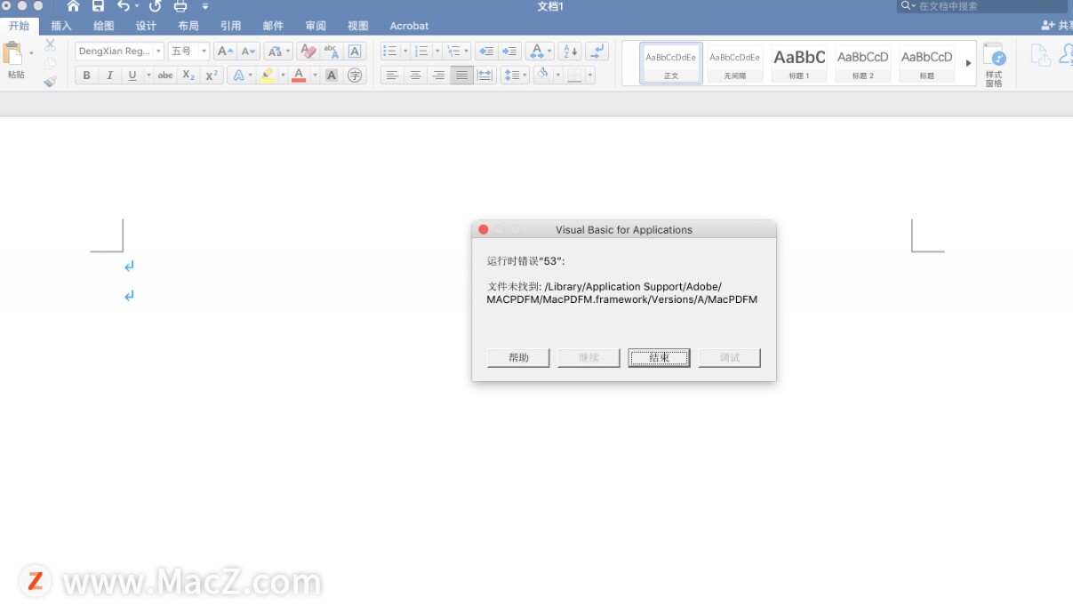This screenshot has width=1073, height=605.
Task: Increase font size with A▲ button
Action: pyautogui.click(x=225, y=52)
